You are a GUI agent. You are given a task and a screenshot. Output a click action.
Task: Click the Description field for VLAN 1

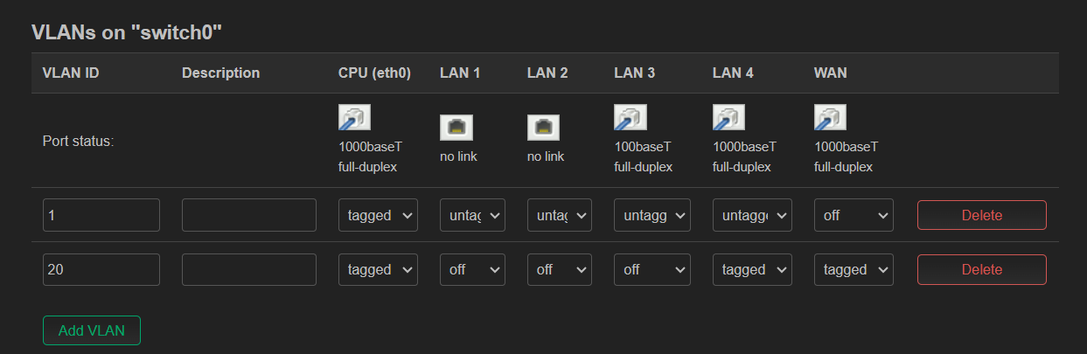click(x=249, y=215)
